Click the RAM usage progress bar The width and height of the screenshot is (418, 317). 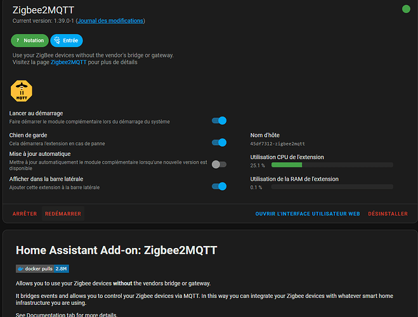[x=332, y=187]
